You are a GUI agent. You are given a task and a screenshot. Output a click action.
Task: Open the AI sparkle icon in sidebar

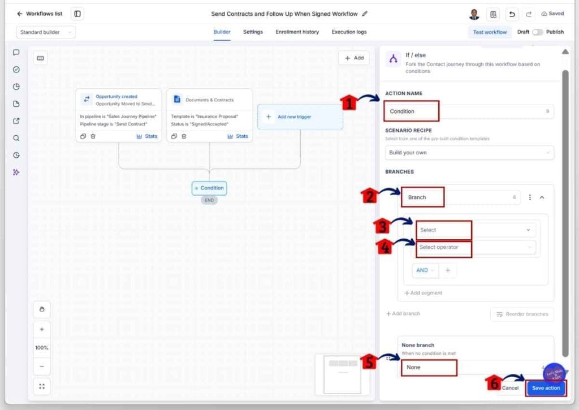16,172
